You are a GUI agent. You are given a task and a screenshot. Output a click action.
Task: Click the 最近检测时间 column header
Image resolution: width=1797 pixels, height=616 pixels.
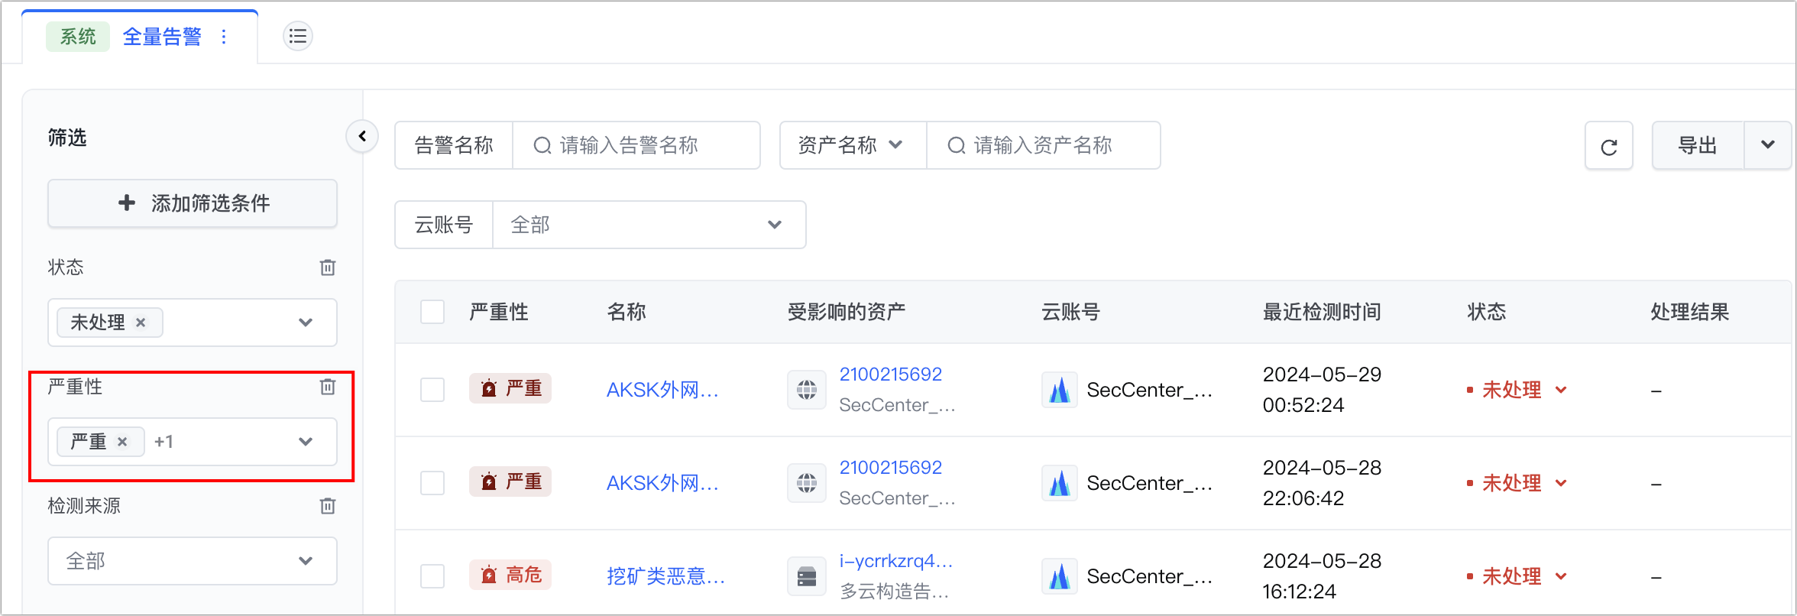point(1322,312)
